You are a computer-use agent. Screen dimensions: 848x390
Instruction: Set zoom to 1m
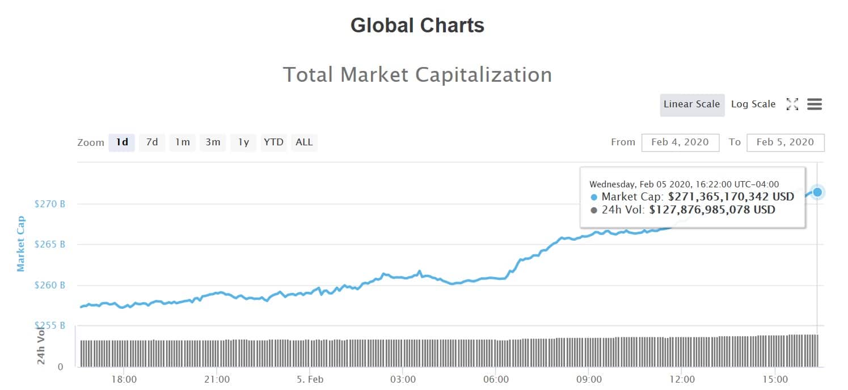182,142
